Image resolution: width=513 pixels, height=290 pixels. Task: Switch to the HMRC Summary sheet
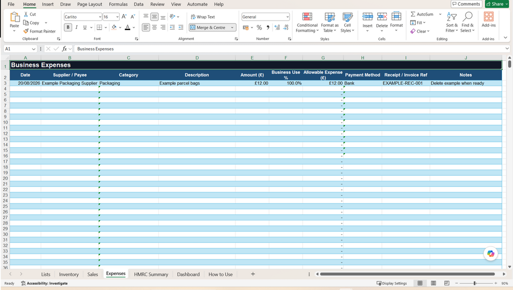pyautogui.click(x=151, y=274)
